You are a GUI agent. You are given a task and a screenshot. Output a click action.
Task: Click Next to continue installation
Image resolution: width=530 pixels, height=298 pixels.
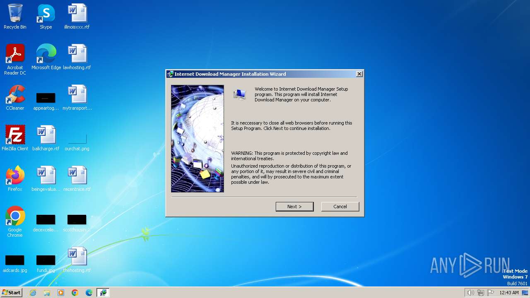294,207
